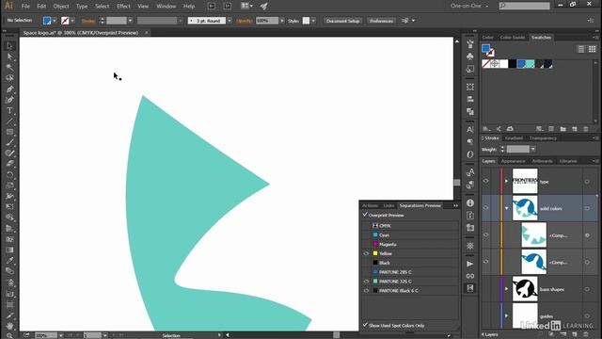The height and width of the screenshot is (339, 602).
Task: Select the Paintbrush tool
Action: click(10, 142)
